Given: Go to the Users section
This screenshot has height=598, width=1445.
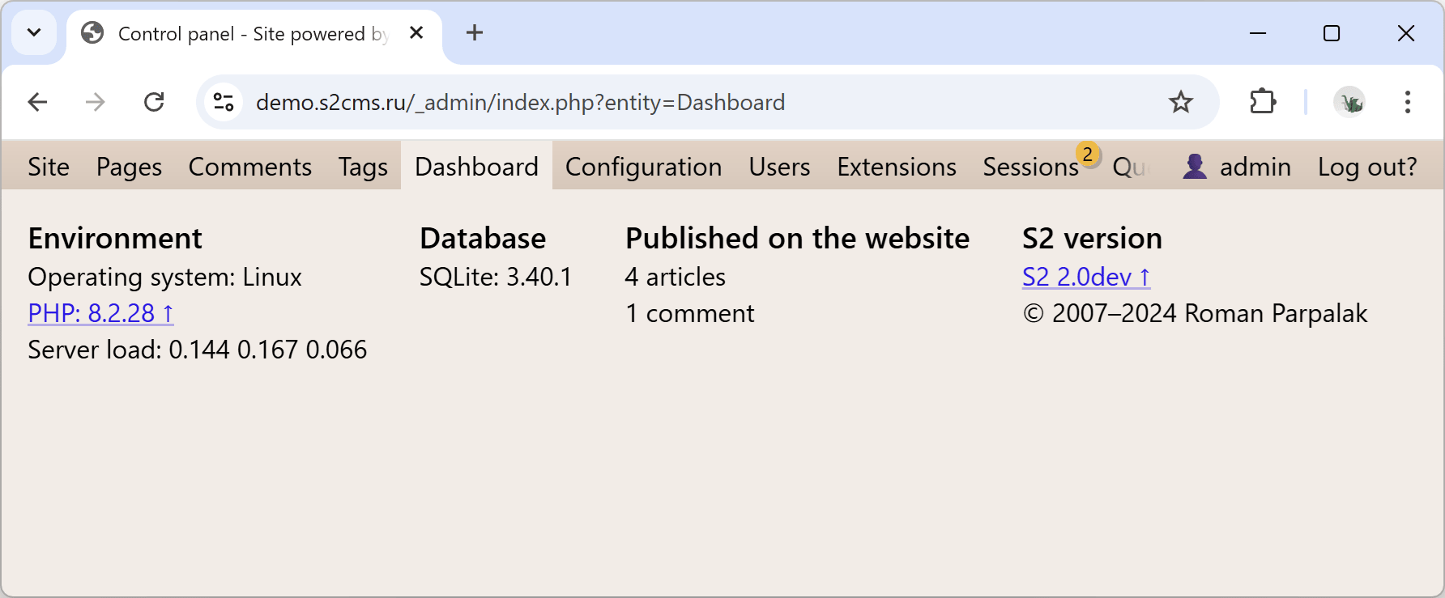Looking at the screenshot, I should 779,167.
